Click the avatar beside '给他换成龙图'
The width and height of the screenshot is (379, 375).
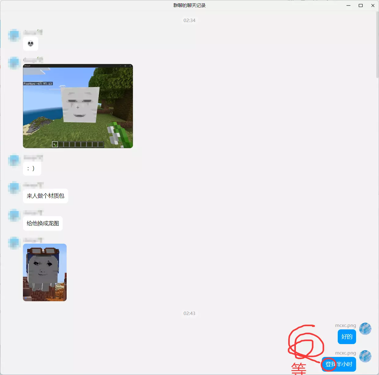(x=14, y=215)
